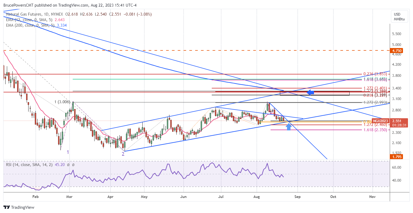The width and height of the screenshot is (413, 213).
Task: Click the May label on time axis
Action: point(144,197)
